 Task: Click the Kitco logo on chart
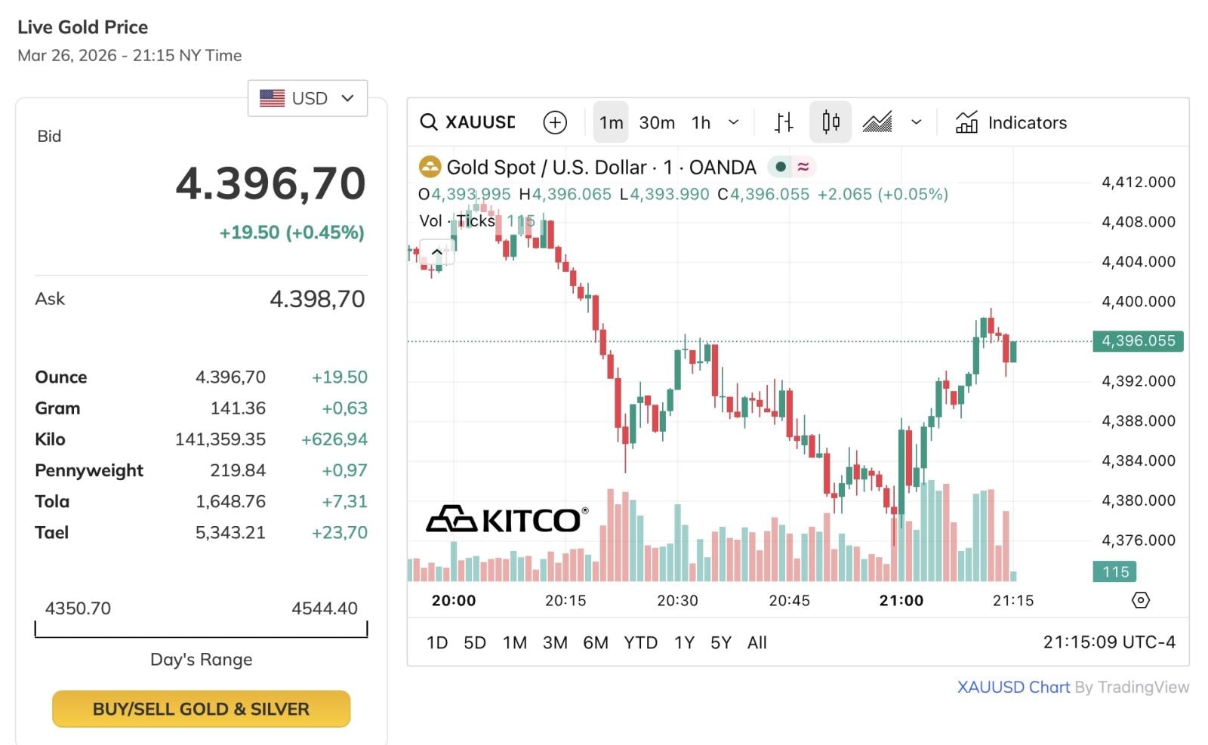[507, 519]
